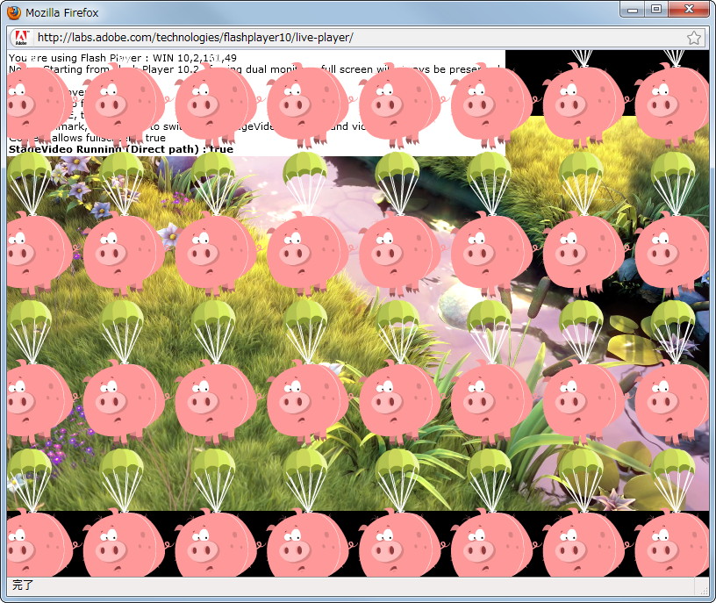Click the window resize grip in status bar

[x=704, y=590]
